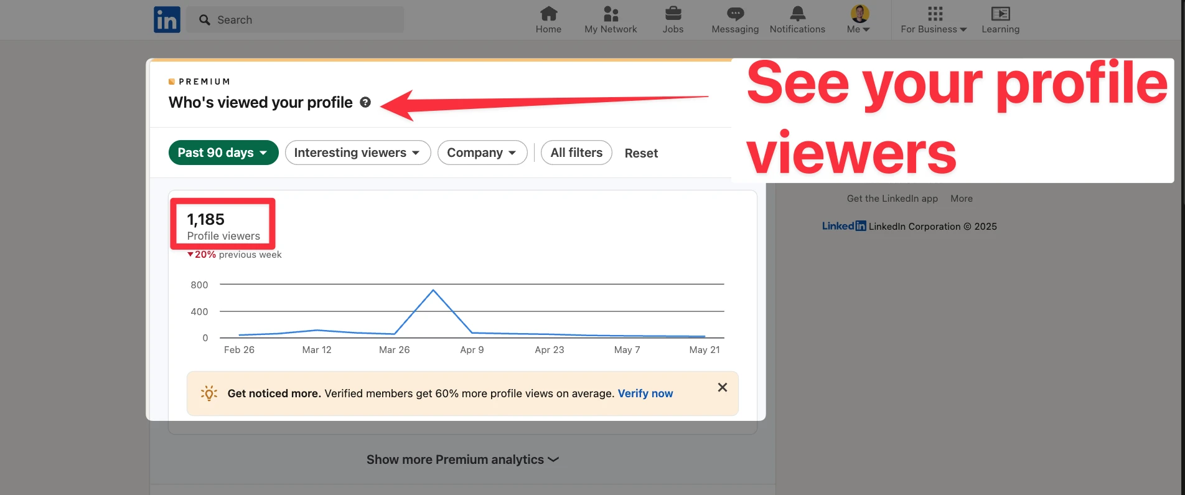
Task: Dismiss the Get noticed more banner
Action: (x=722, y=387)
